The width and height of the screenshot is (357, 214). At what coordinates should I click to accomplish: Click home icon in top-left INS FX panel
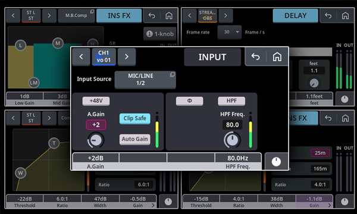169,15
